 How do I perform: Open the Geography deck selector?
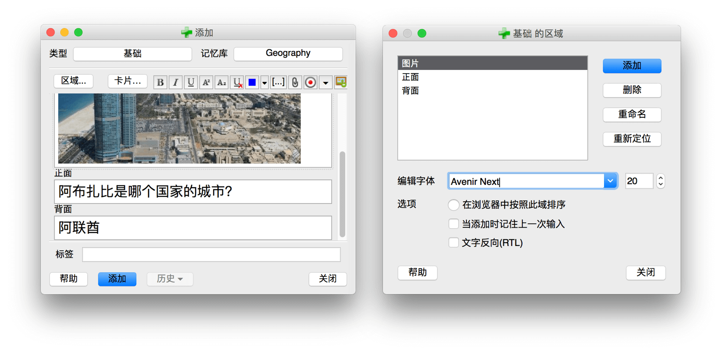tap(288, 54)
